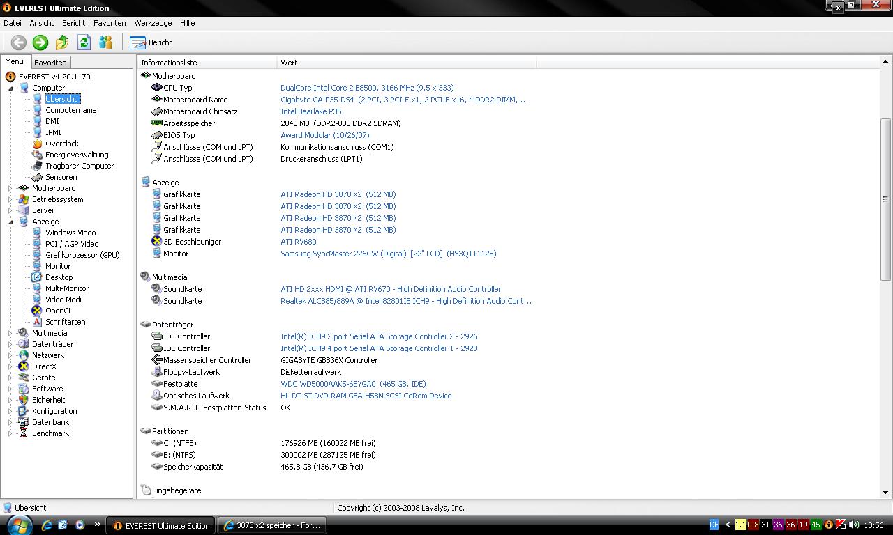Switch to the Menü tab

tap(15, 61)
